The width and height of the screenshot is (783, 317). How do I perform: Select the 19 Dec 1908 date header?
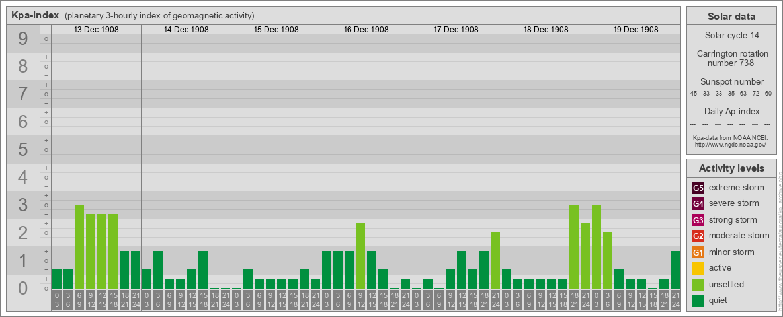click(636, 30)
